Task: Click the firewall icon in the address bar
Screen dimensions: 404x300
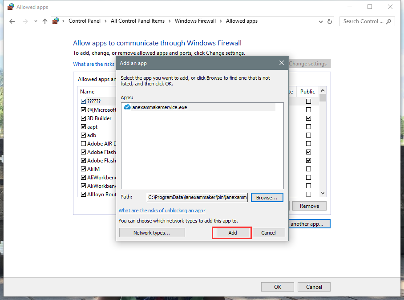Action: pos(56,21)
